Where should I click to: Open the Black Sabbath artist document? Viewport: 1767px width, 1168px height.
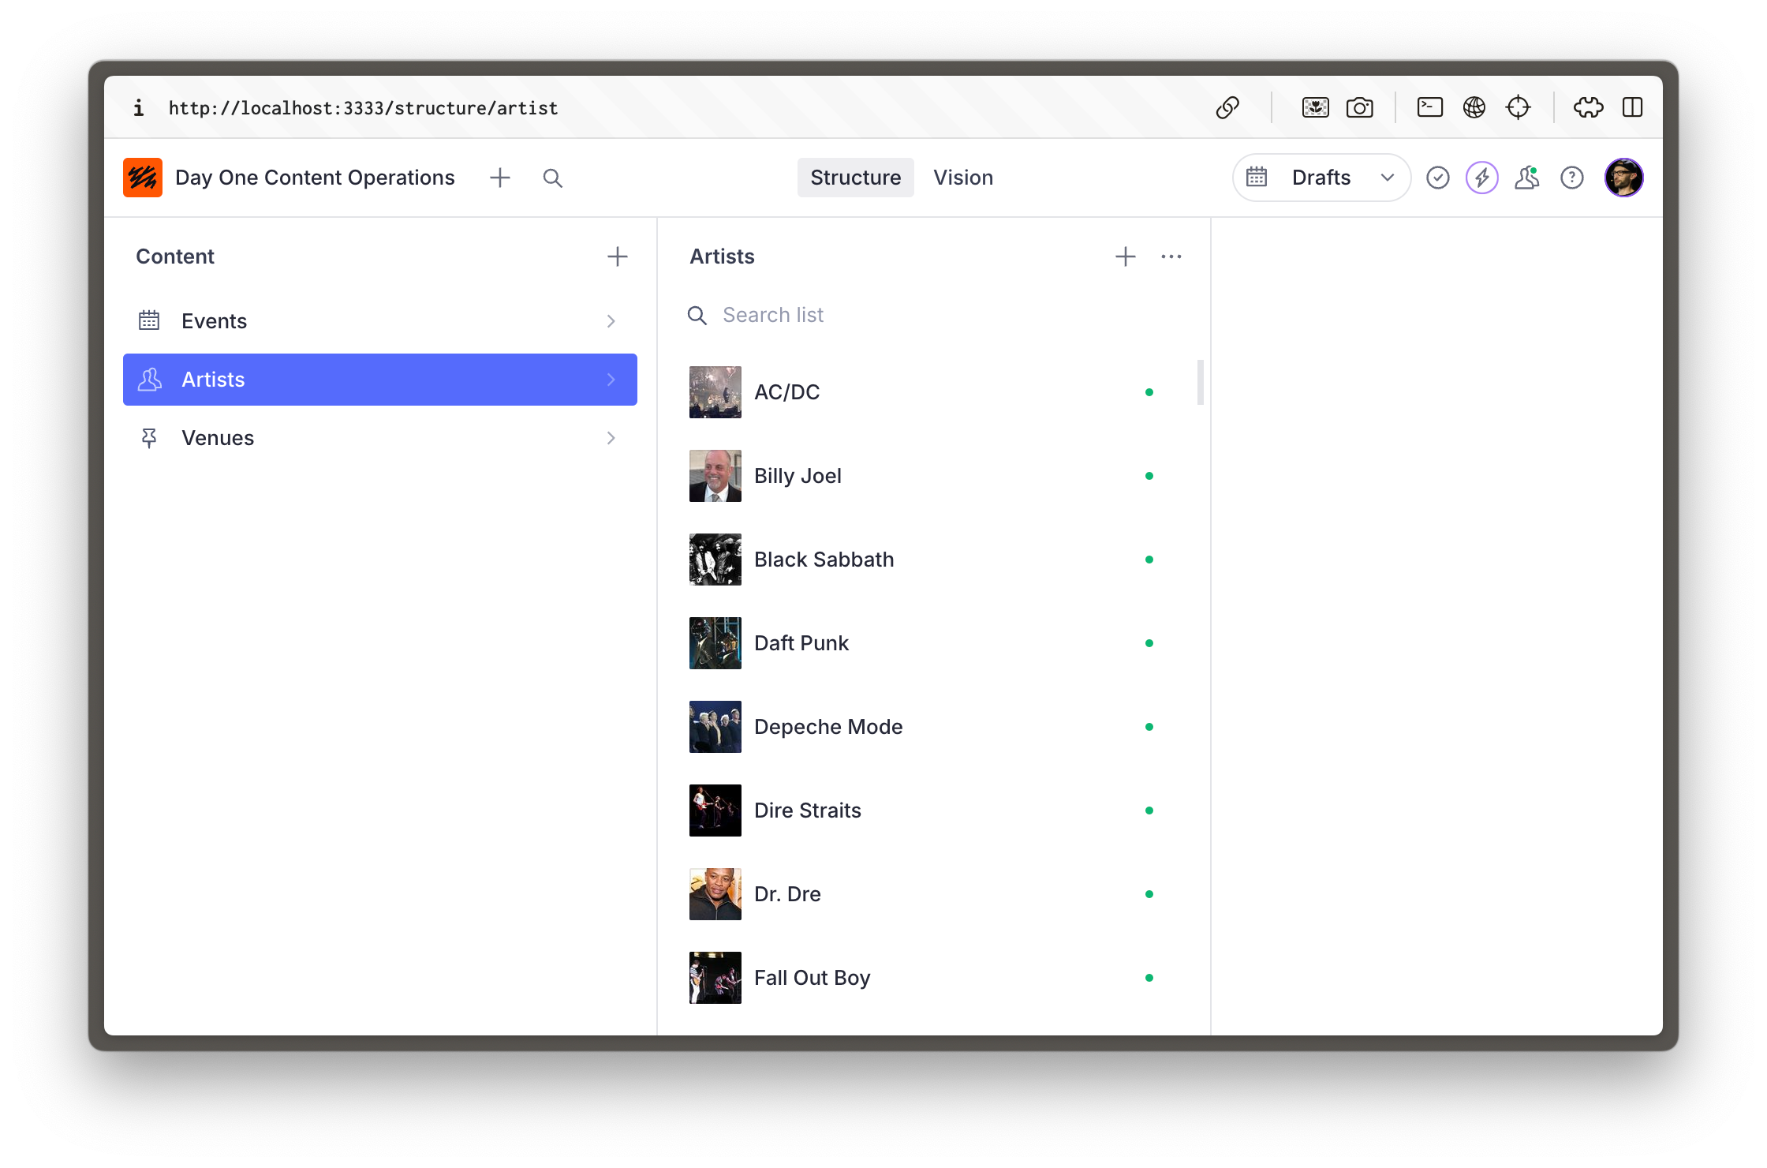(934, 560)
